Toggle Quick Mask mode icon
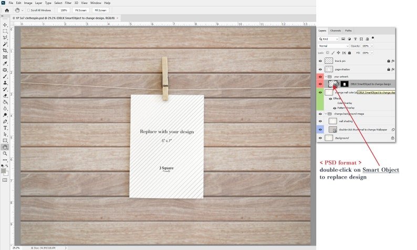Screen dimensions: 417x250 pos(5,180)
